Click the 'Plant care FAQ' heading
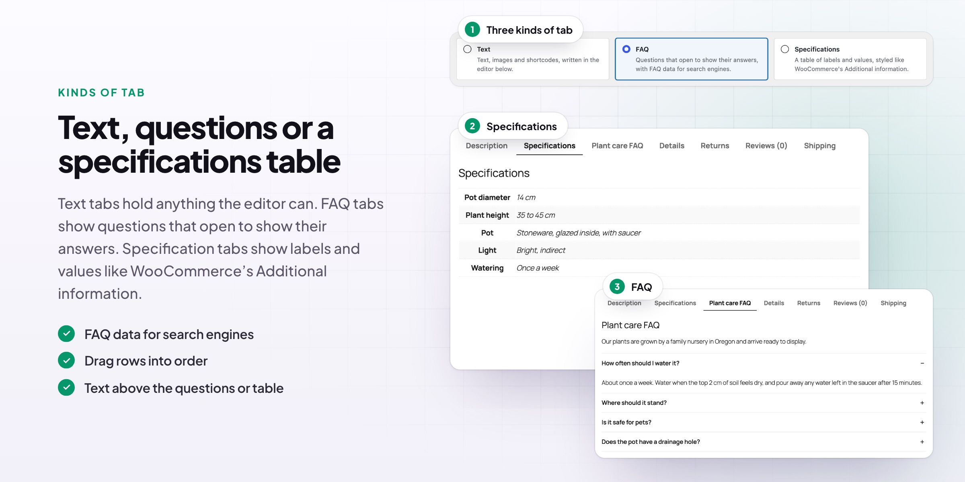The width and height of the screenshot is (965, 482). [630, 325]
